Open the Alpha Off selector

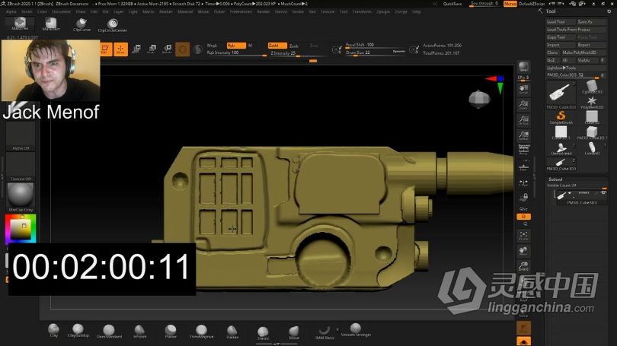click(21, 136)
